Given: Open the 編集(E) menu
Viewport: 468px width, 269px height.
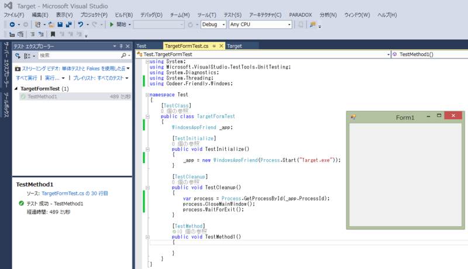Looking at the screenshot, I should [x=40, y=15].
